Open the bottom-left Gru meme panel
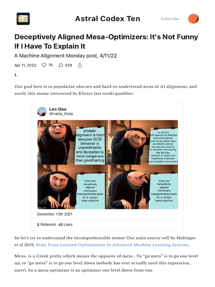Viewport: 215px width, 287px height. point(73,187)
